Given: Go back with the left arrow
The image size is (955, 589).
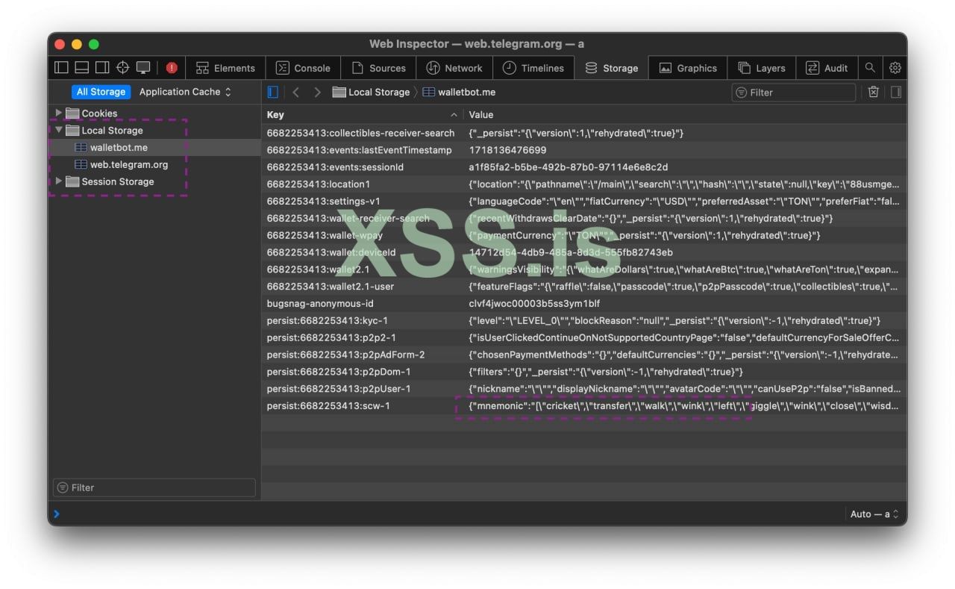Looking at the screenshot, I should pyautogui.click(x=296, y=92).
